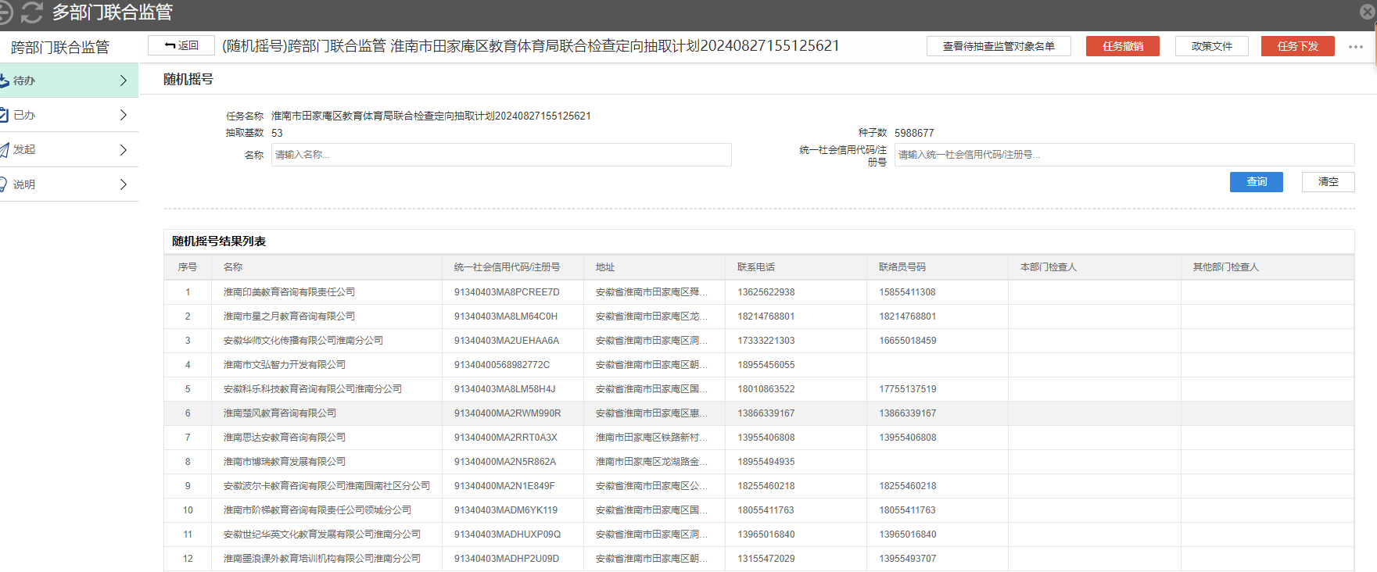
Task: Select row 淮南市阶梯教育咨询有限责任公司领城分公司
Action: click(758, 510)
